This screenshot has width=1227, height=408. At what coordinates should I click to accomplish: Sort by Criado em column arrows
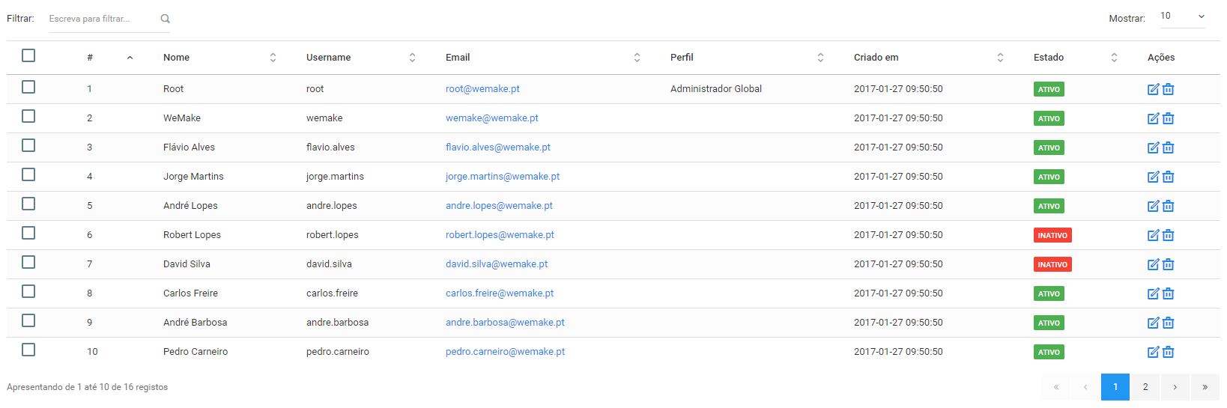pos(1000,58)
